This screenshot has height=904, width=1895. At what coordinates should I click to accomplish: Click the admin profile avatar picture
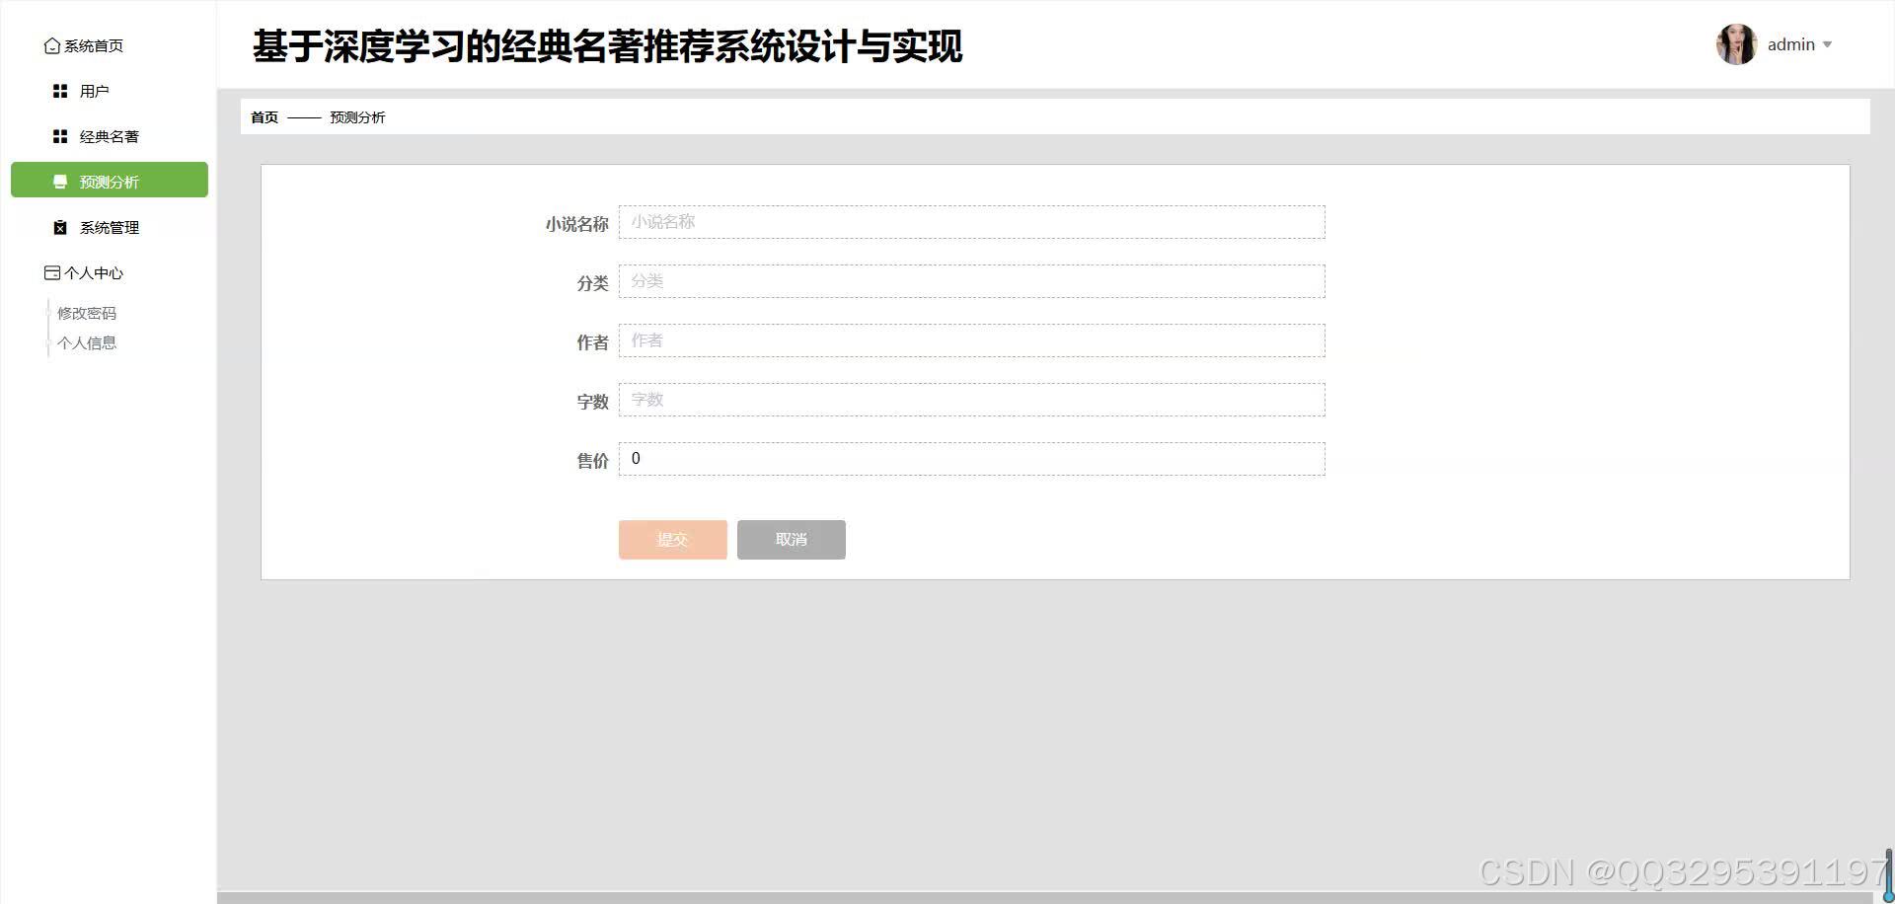tap(1736, 43)
